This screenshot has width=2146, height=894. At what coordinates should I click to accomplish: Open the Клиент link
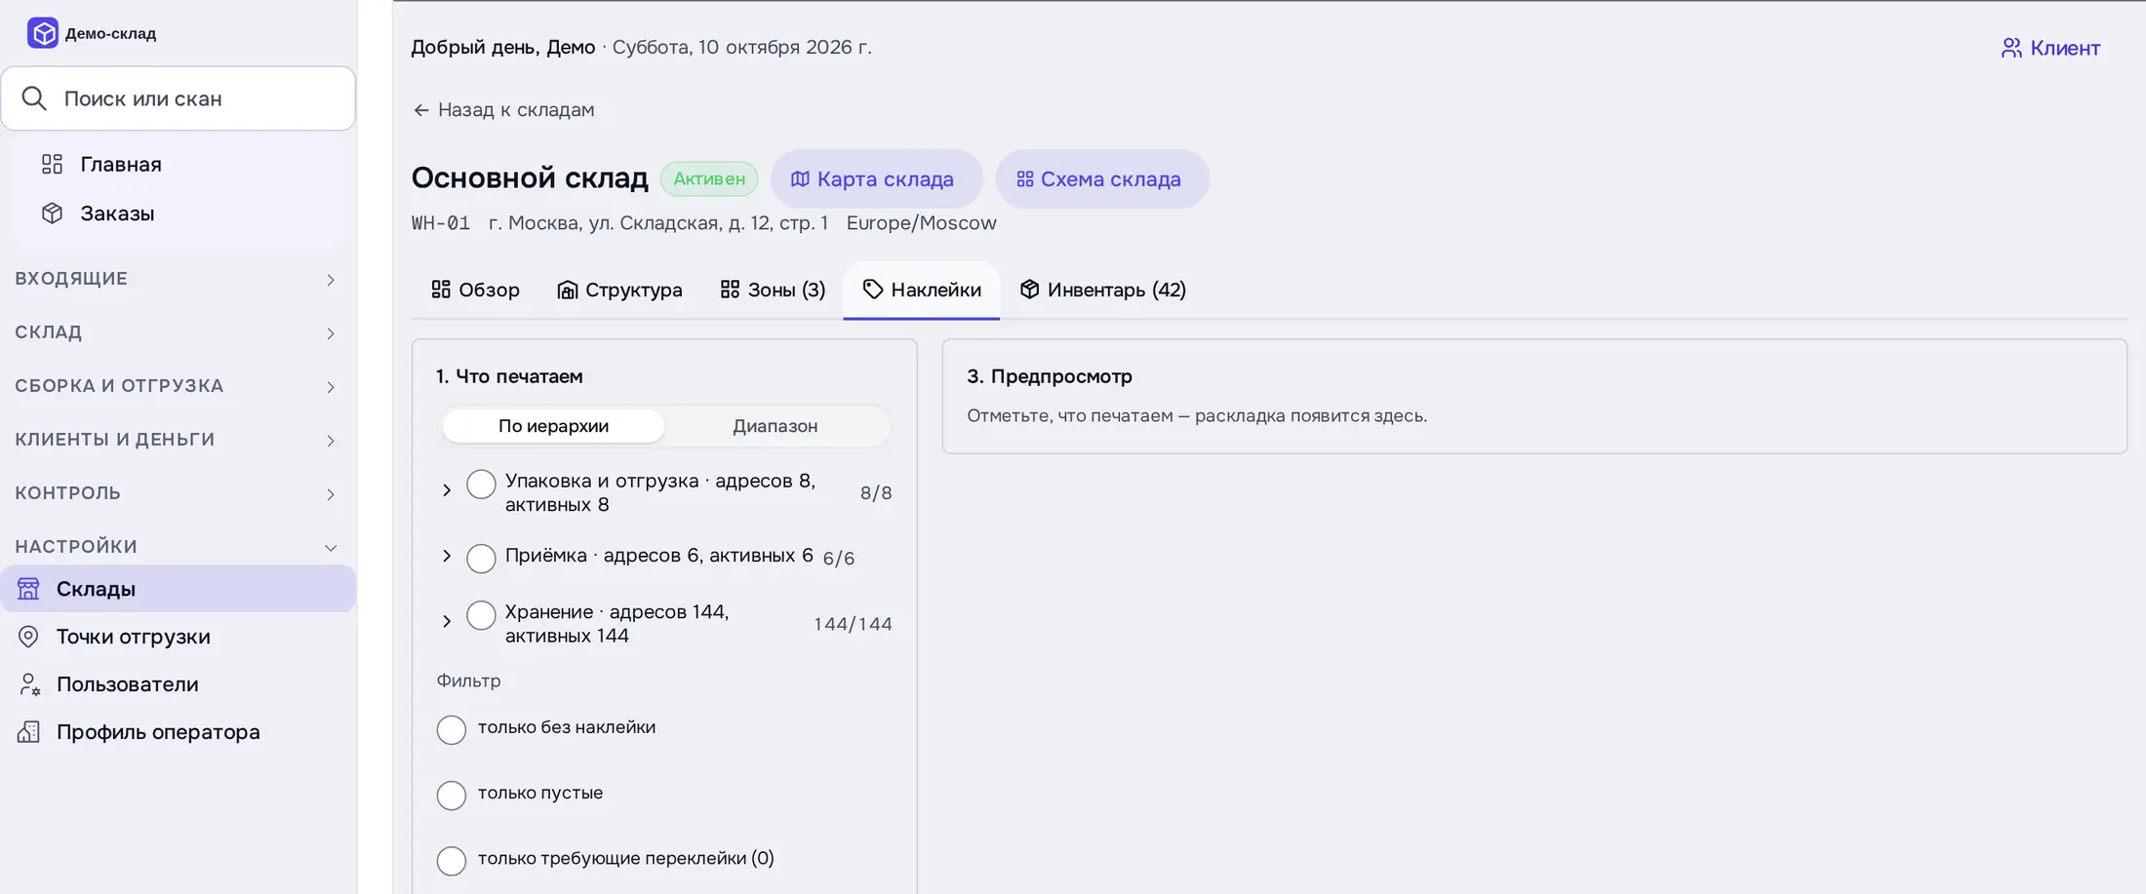[2050, 48]
